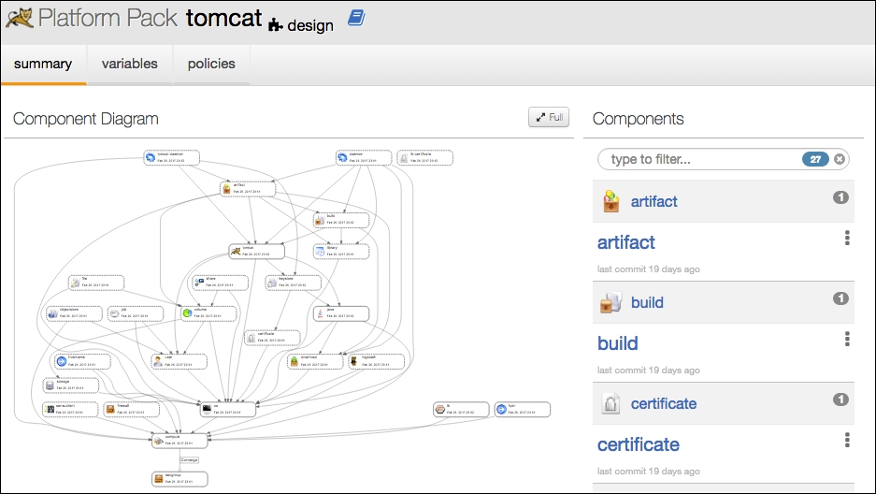Select the objectstore node in the diagram
876x494 pixels.
(x=74, y=313)
